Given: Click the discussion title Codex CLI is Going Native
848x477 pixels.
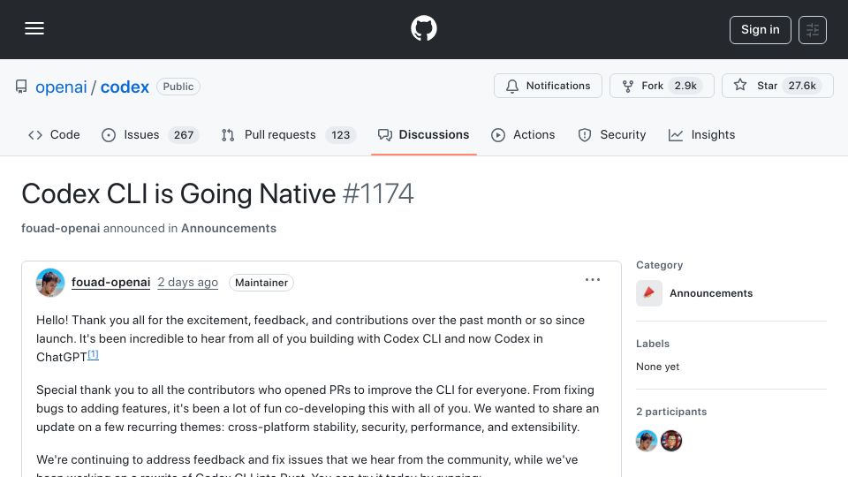Looking at the screenshot, I should click(178, 193).
